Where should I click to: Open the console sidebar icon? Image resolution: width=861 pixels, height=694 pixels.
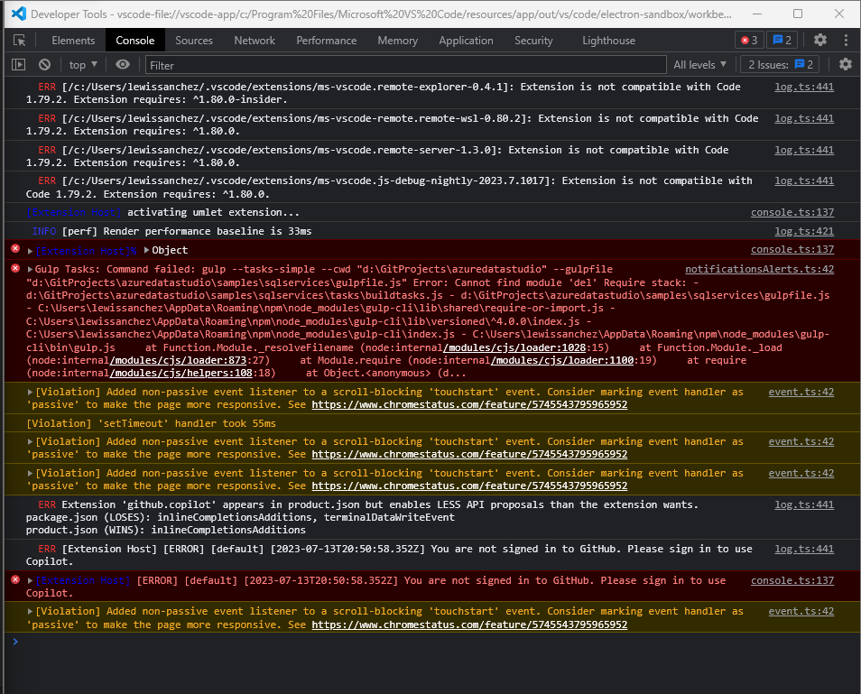pos(18,64)
